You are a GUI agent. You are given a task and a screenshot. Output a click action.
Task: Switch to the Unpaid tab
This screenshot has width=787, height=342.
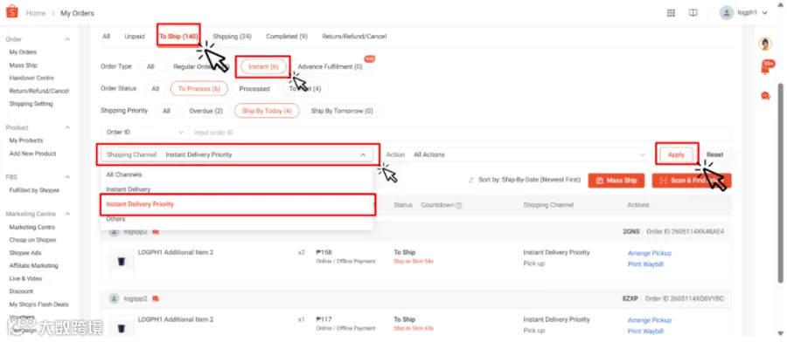pos(135,37)
